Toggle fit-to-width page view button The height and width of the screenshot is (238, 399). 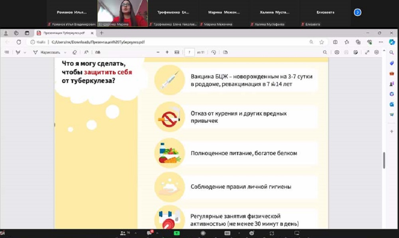[x=177, y=52]
